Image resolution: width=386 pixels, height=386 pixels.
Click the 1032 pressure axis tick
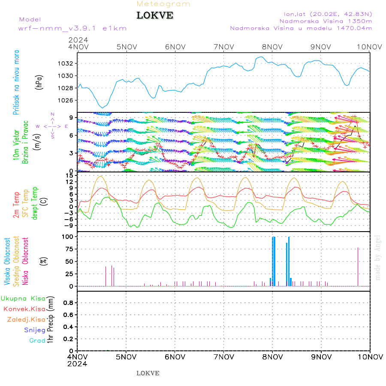click(66, 63)
